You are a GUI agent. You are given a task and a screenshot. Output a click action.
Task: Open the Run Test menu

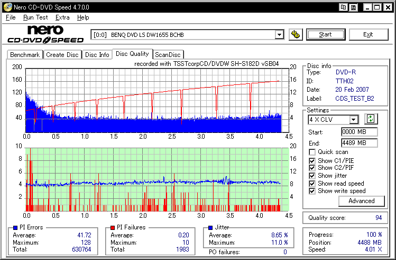[35, 17]
